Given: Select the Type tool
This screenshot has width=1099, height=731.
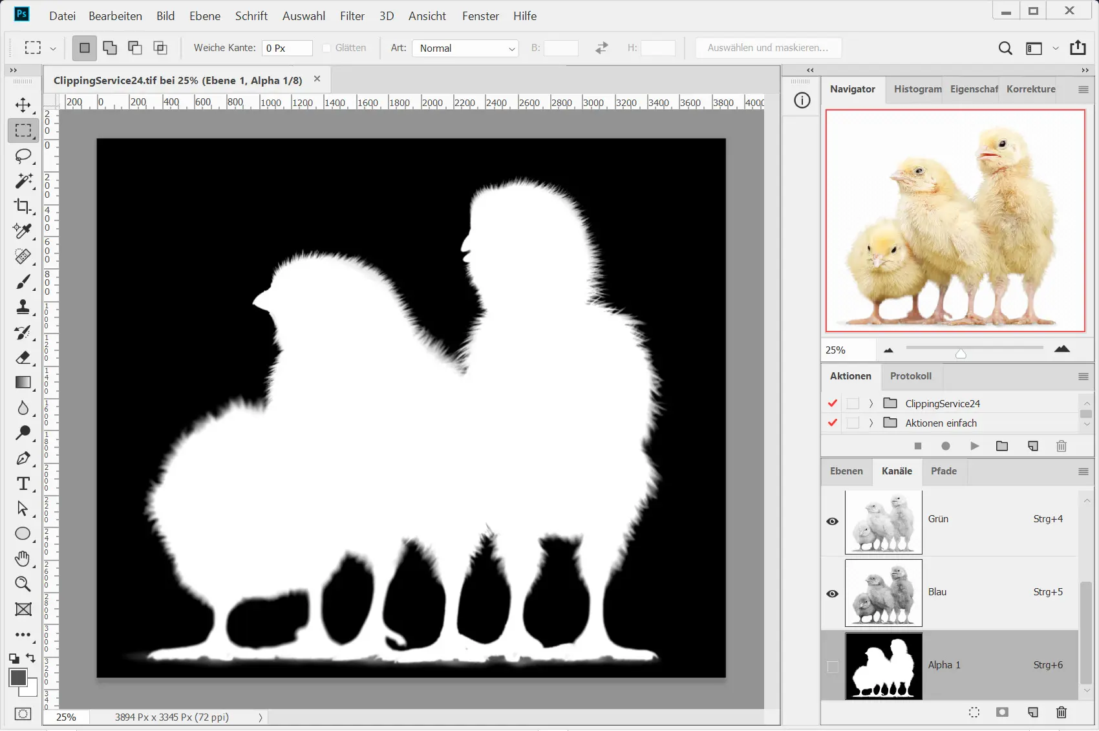Looking at the screenshot, I should [23, 483].
